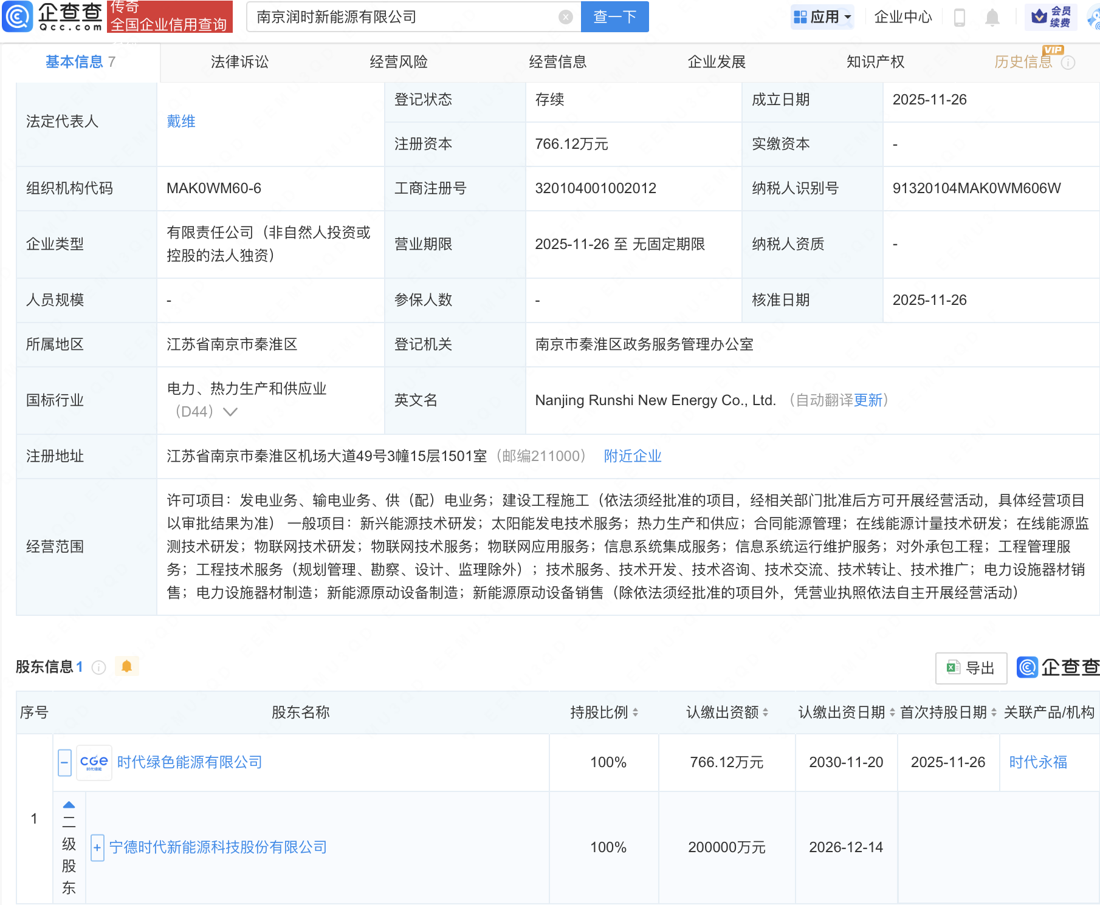Sort by 认缴出资额 column
The width and height of the screenshot is (1100, 905).
coord(765,712)
